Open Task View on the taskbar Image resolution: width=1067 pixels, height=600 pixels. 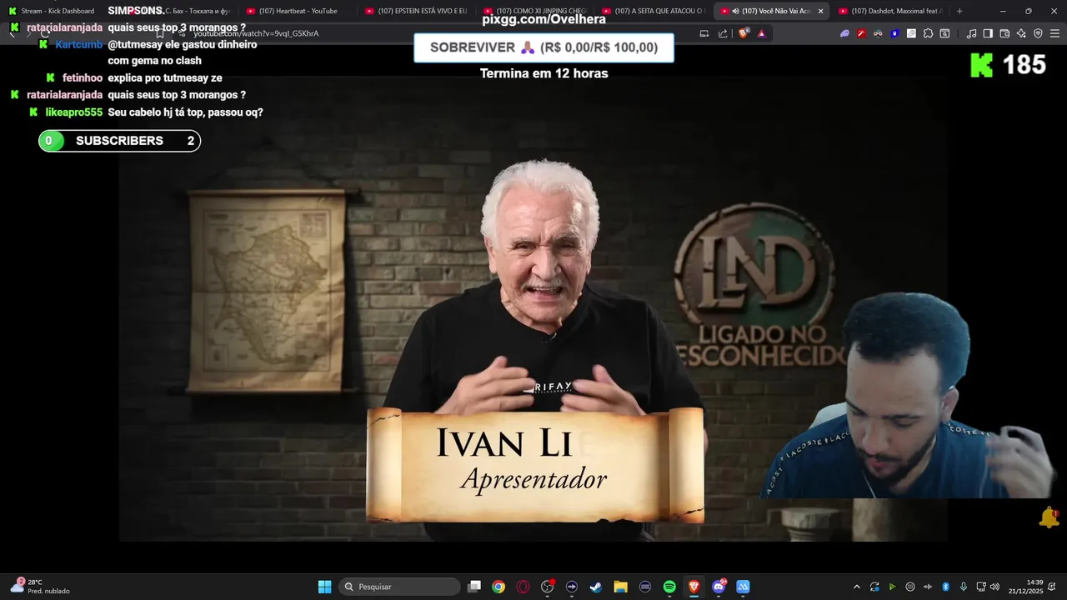474,587
